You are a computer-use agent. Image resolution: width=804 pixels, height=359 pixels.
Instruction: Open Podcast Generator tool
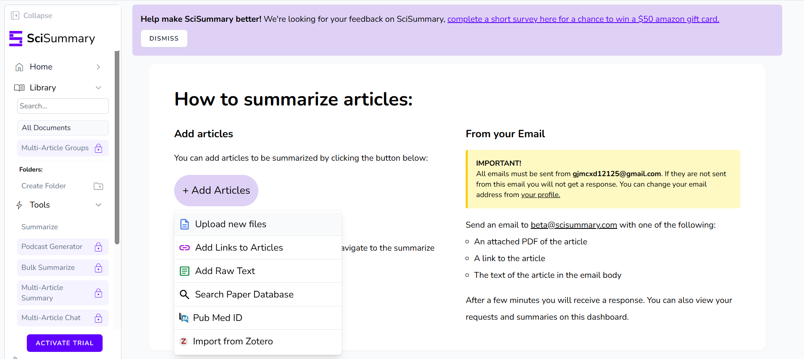(x=63, y=247)
